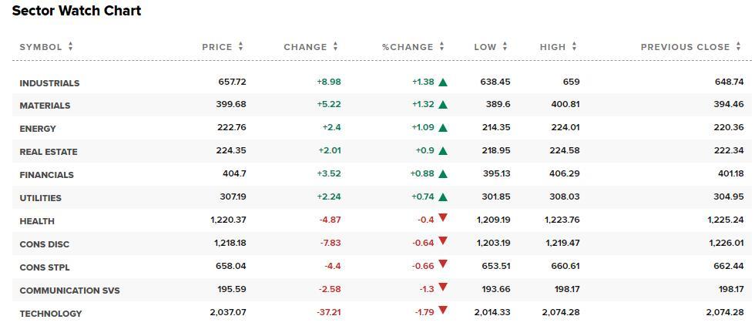Sort table by Price column arrows

click(240, 47)
